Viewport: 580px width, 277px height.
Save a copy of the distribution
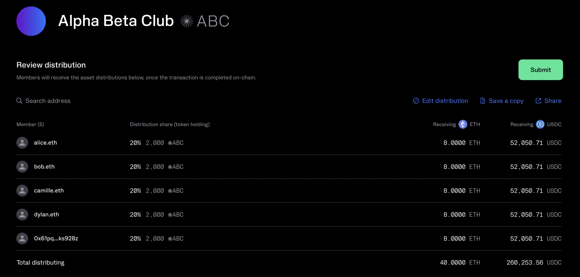coord(502,101)
